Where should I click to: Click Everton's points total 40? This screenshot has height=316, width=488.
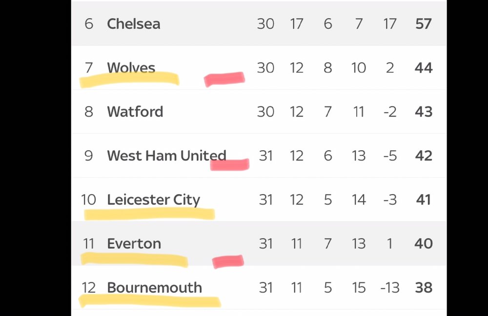click(x=423, y=243)
